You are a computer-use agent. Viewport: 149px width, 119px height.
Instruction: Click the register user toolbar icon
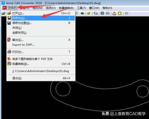tap(114, 13)
